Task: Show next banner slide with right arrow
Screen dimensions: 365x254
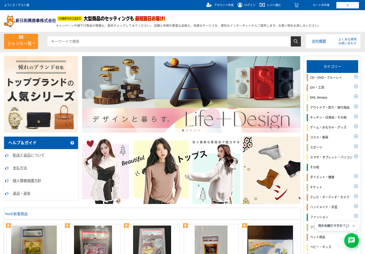Action: point(293,94)
